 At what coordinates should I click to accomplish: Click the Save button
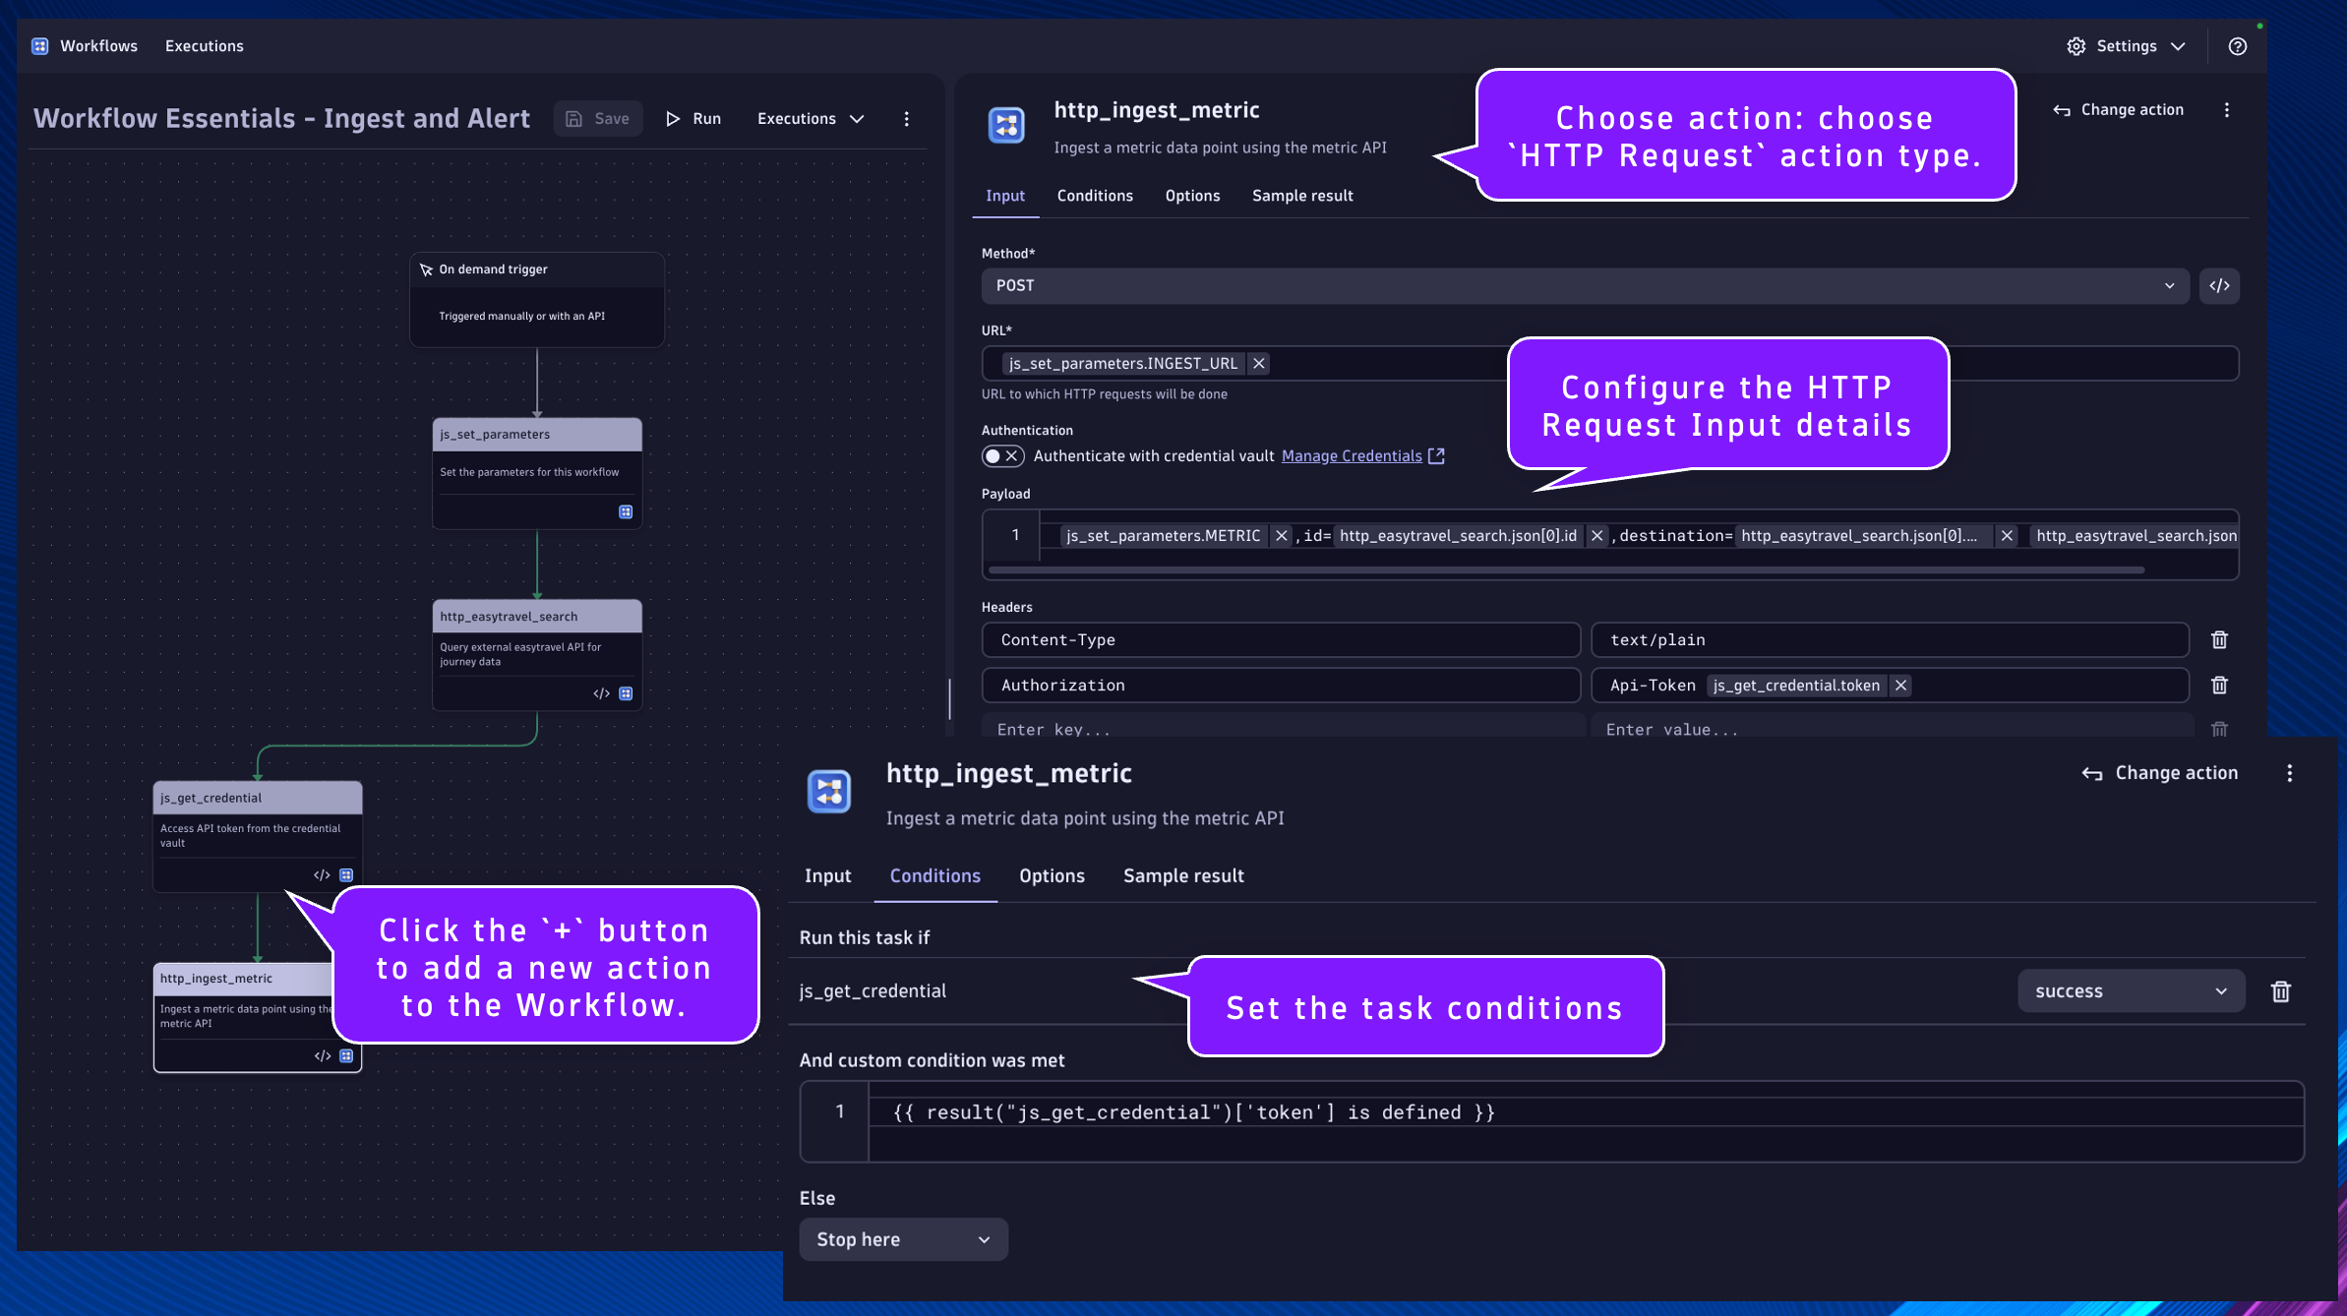click(598, 119)
